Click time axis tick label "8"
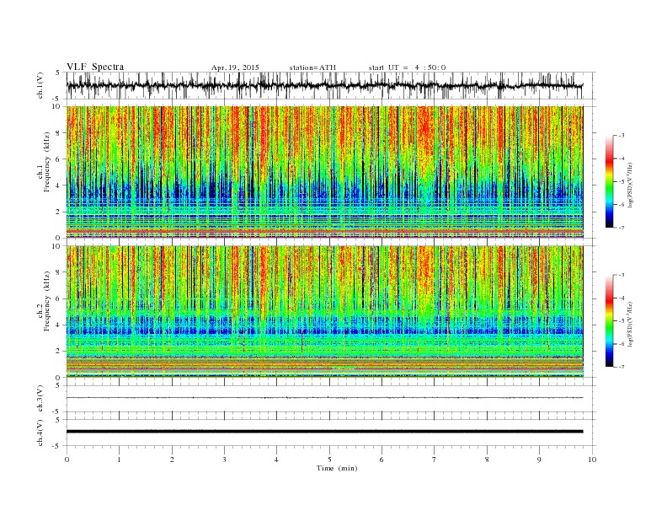667x516 pixels. coord(487,460)
